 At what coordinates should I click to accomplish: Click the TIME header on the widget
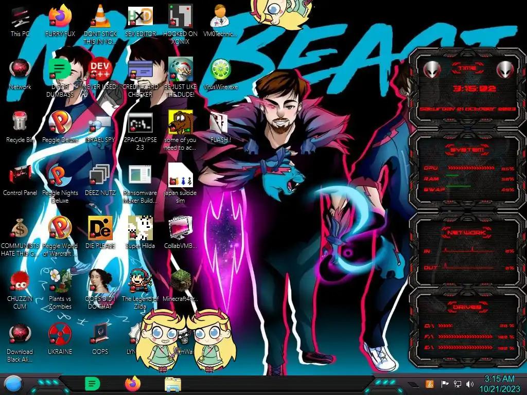tap(467, 68)
